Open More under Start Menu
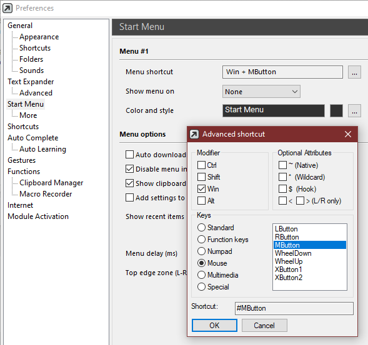The image size is (368, 345). pos(28,115)
